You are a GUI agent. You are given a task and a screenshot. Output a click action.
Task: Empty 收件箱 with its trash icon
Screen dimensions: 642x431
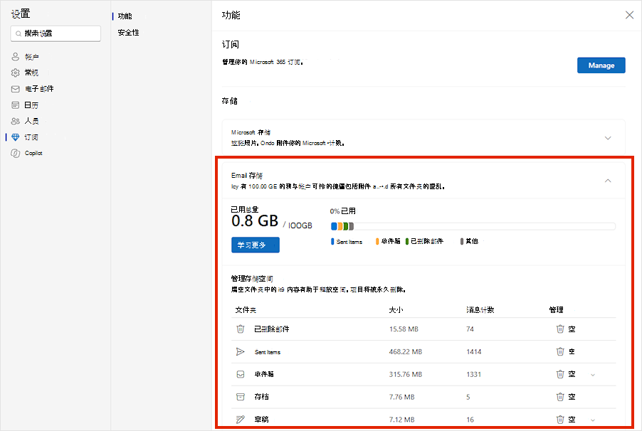pyautogui.click(x=560, y=373)
